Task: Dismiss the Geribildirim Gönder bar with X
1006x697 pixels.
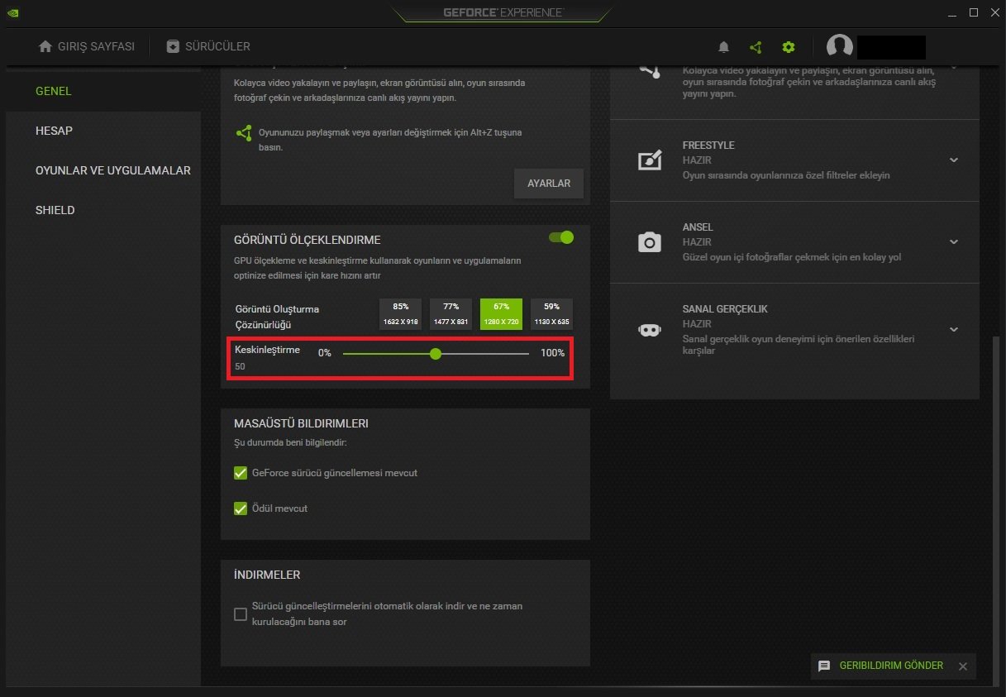Action: tap(962, 666)
